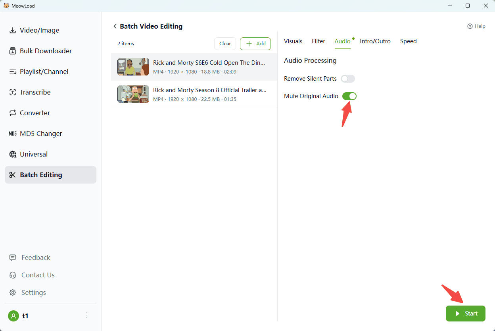Switch to the Visuals tab

(293, 41)
